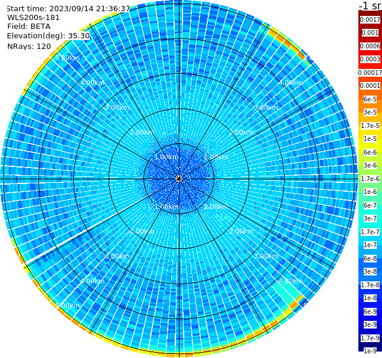Image resolution: width=382 pixels, height=358 pixels.
Task: Select the 3e-6 colorbar label
Action: click(x=370, y=165)
